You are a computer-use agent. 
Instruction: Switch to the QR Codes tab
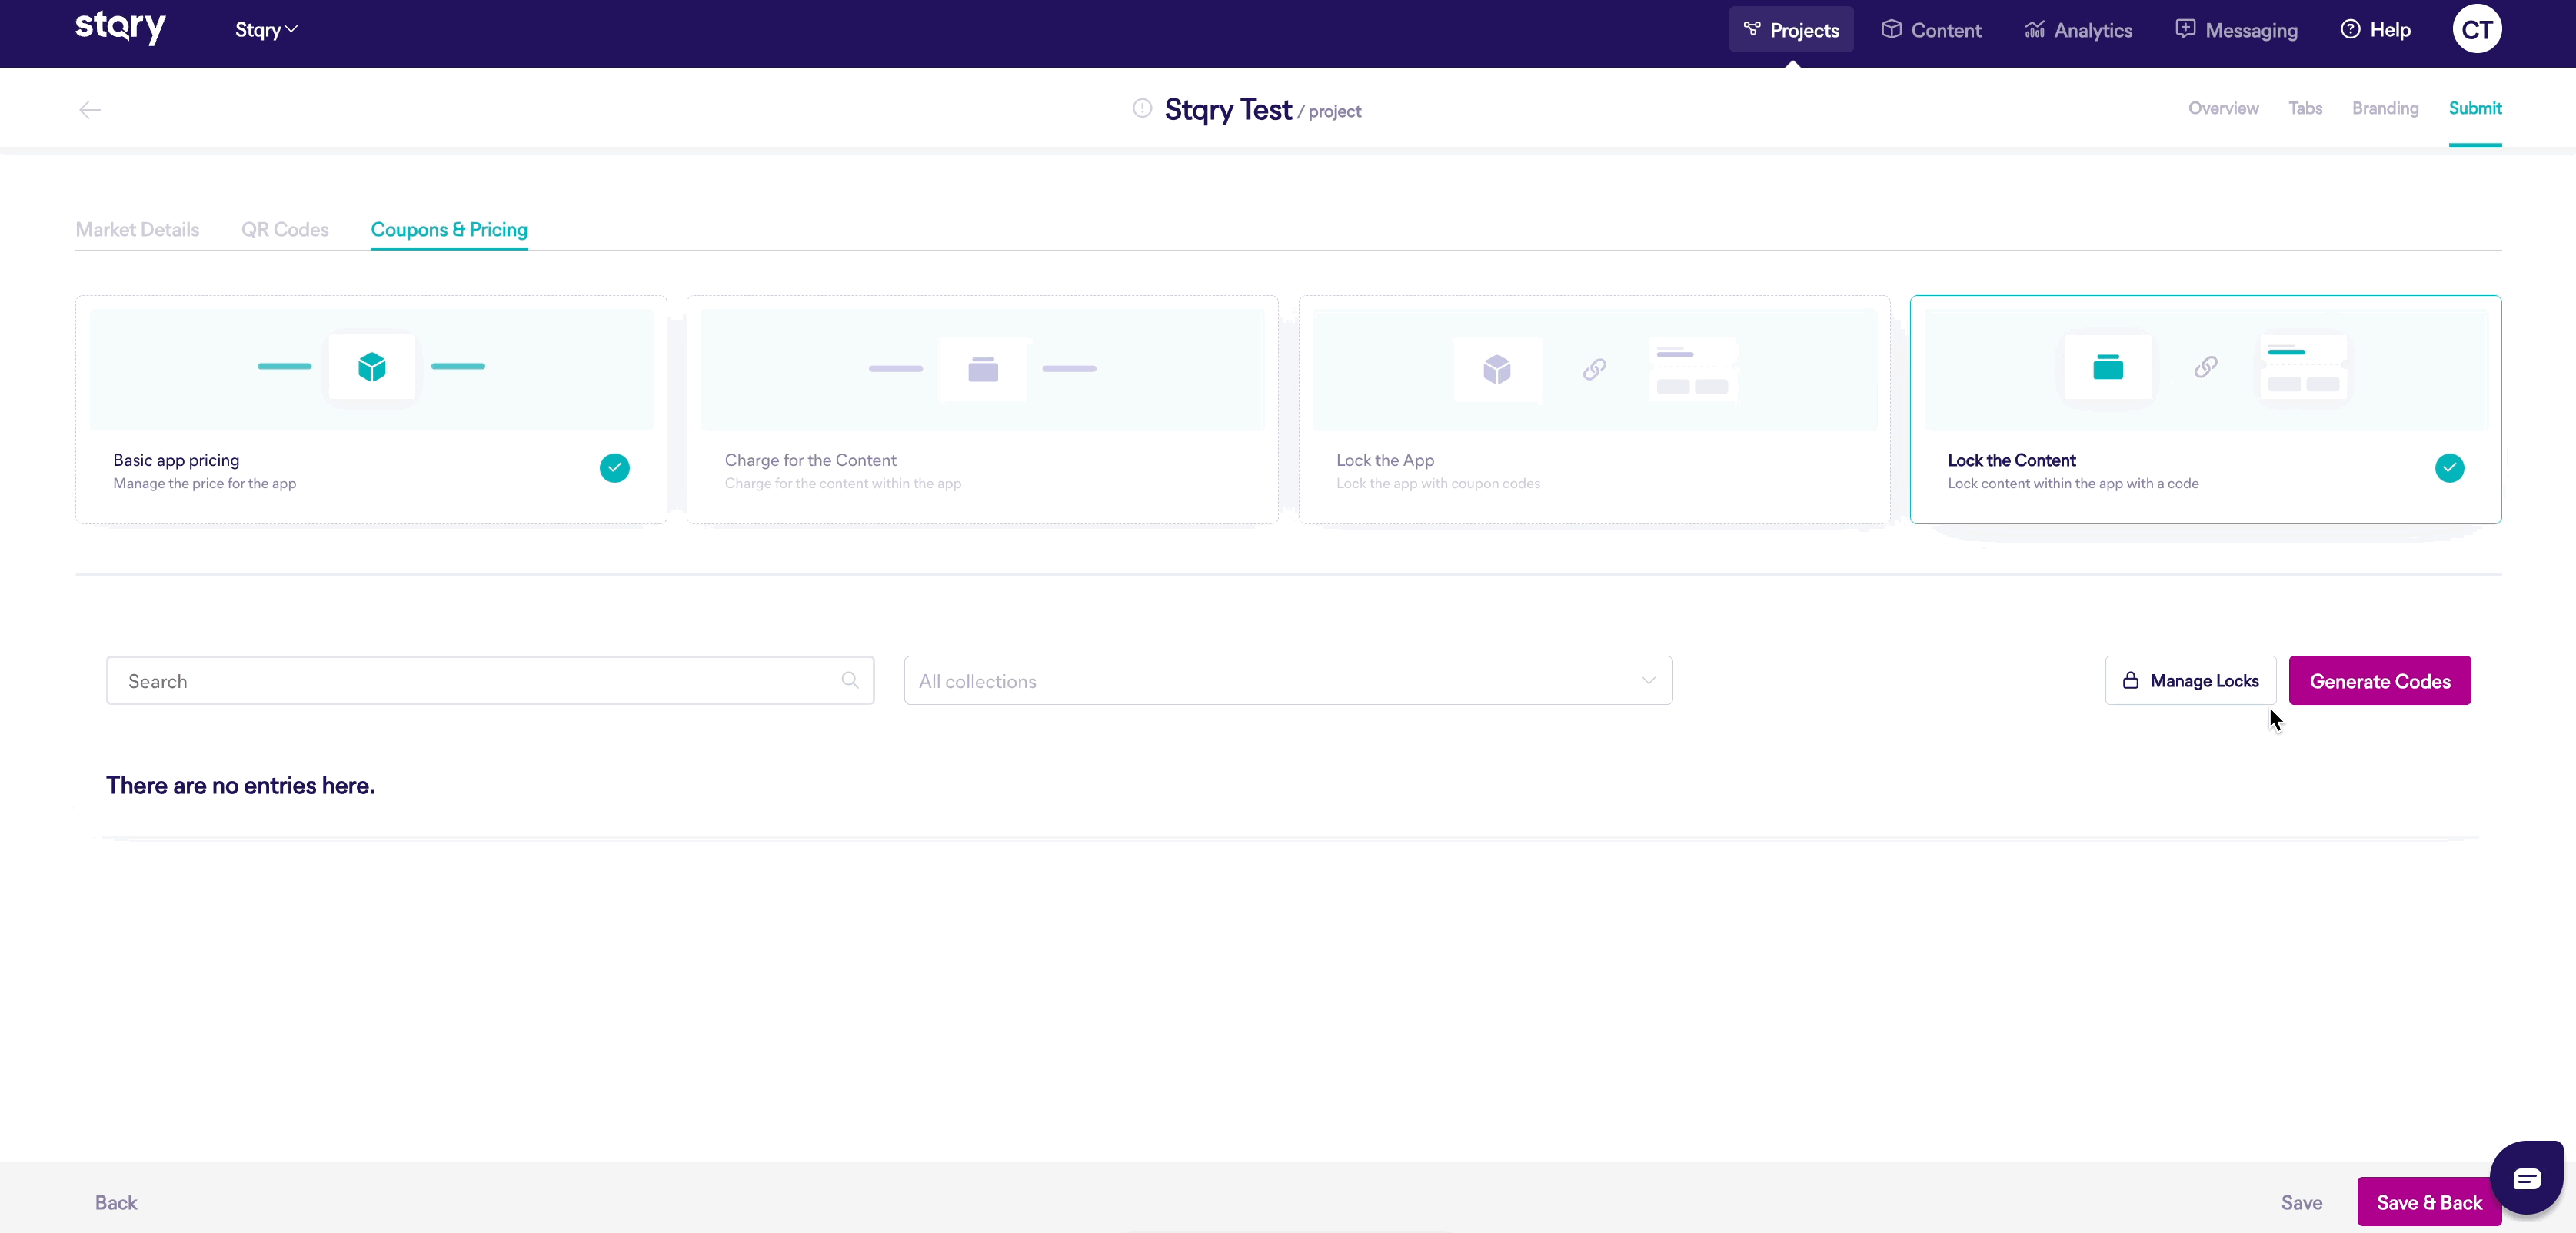coord(285,230)
